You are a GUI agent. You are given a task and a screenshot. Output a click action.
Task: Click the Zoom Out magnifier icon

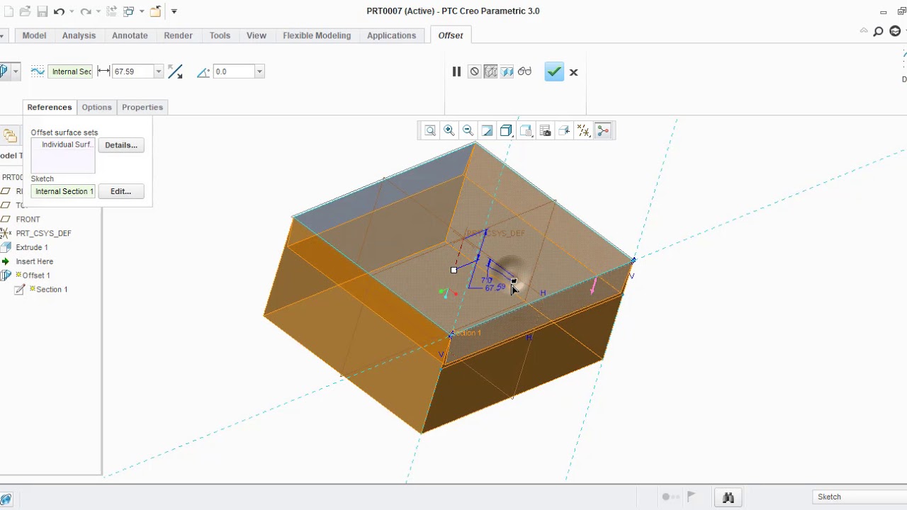[468, 130]
